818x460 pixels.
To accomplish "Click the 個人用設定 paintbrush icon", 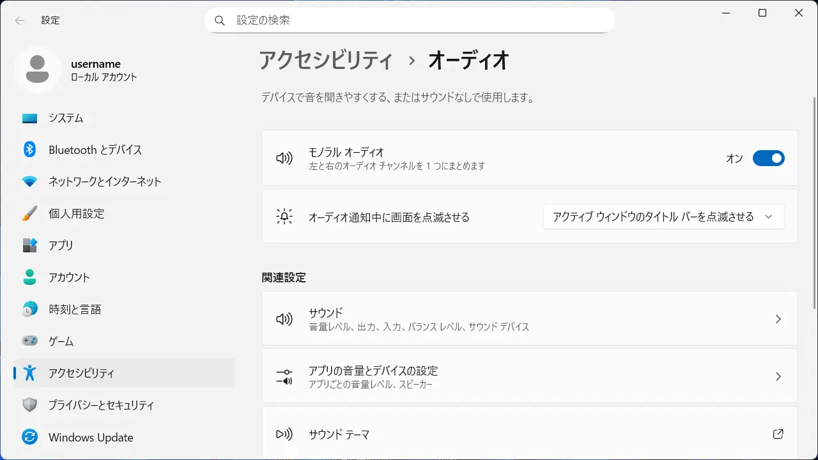I will tap(29, 213).
